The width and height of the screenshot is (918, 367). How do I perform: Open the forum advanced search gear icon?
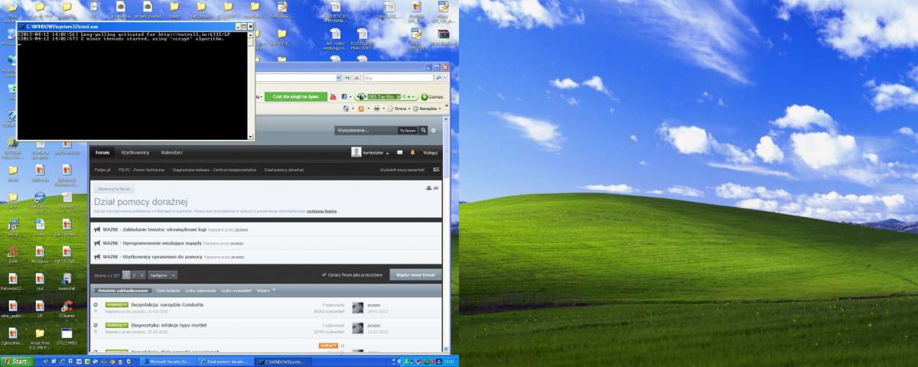point(433,131)
